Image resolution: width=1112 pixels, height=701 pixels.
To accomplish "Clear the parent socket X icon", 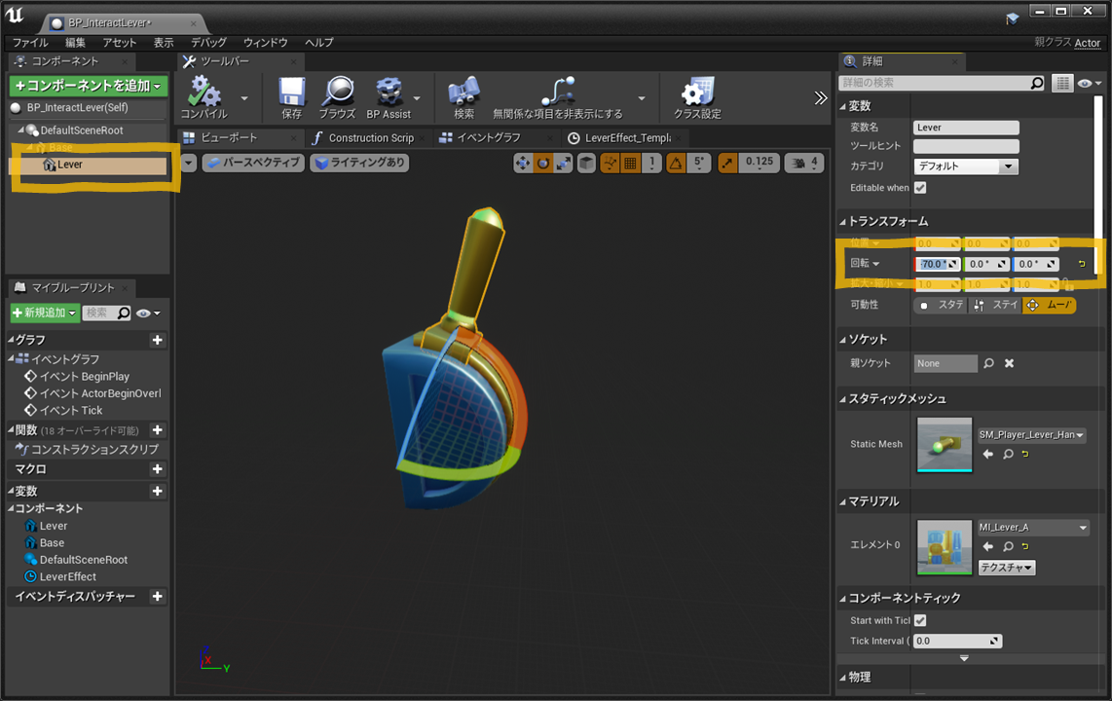I will pyautogui.click(x=1009, y=363).
